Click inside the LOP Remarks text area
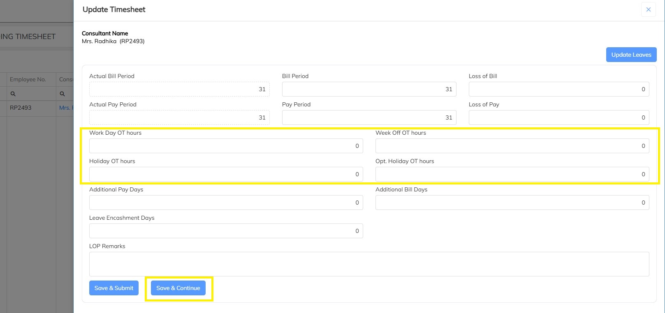This screenshot has width=665, height=313. coord(369,264)
